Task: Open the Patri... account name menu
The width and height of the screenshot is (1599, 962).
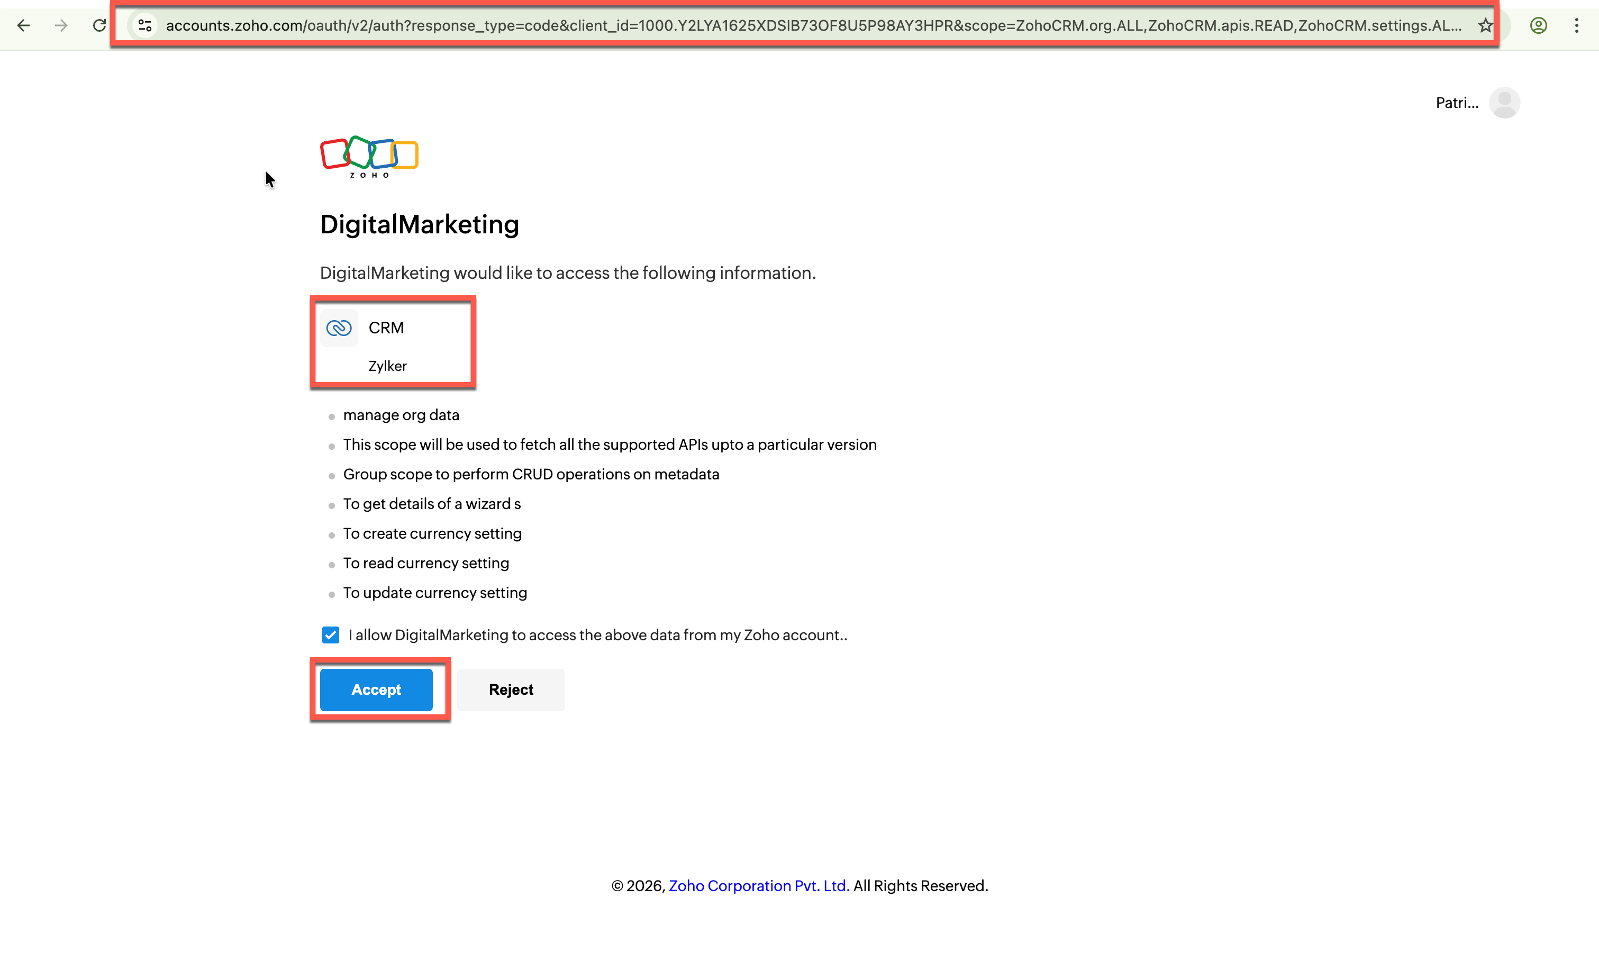Action: (1457, 103)
